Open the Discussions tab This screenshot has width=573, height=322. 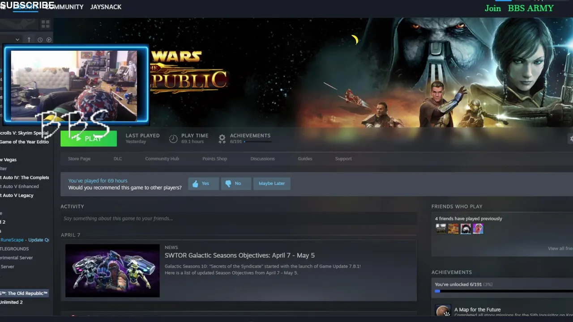[262, 159]
